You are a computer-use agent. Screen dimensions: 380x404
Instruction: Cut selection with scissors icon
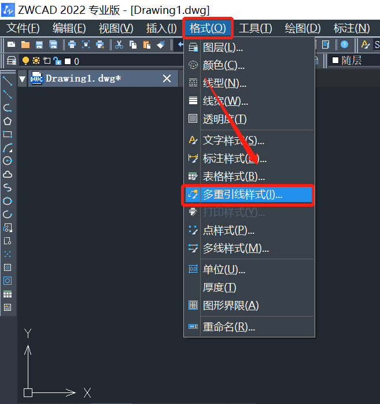pos(119,45)
